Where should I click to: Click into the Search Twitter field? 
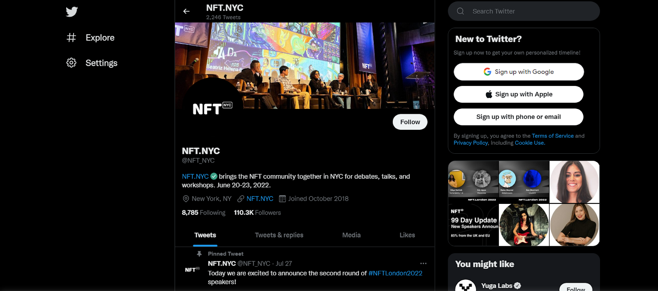tap(524, 11)
